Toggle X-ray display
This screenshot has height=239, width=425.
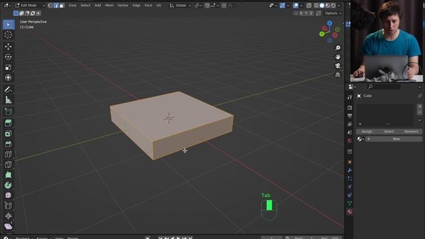[309, 5]
